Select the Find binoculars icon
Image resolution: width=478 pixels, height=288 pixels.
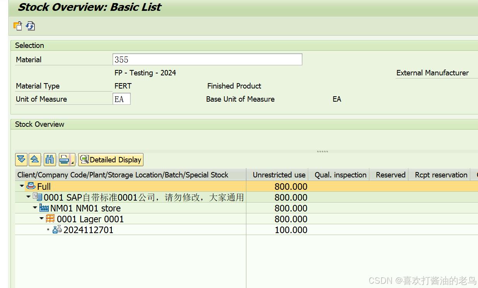[50, 159]
